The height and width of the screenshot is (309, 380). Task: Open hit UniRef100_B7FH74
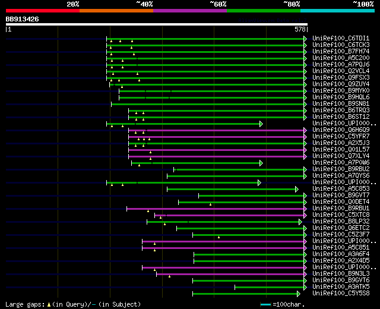(341, 52)
